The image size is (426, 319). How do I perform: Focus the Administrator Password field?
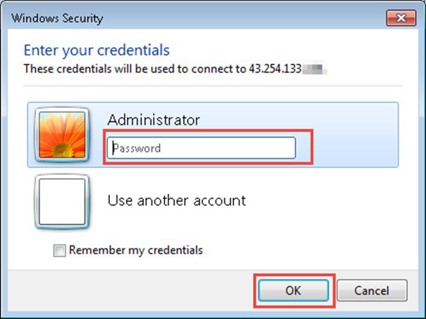click(201, 148)
